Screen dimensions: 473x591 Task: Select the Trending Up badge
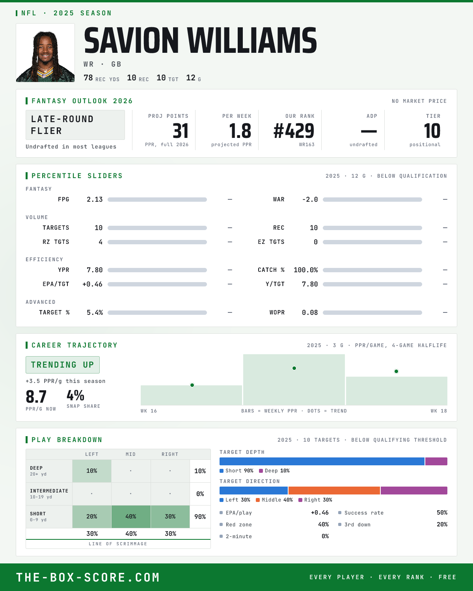[63, 365]
